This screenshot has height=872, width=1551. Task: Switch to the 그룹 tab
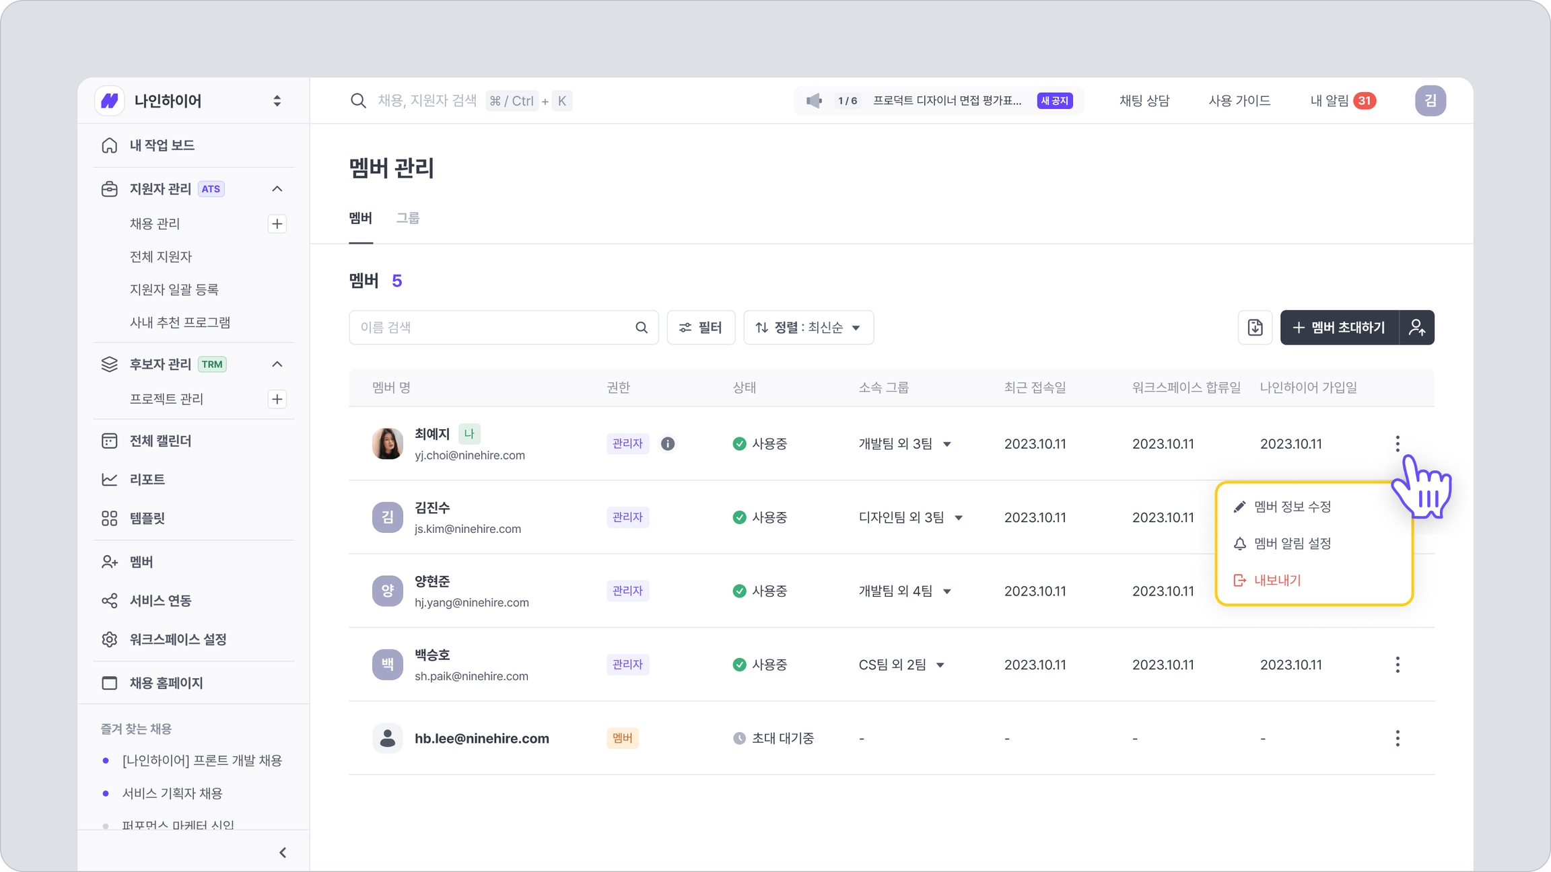coord(408,218)
